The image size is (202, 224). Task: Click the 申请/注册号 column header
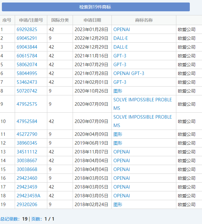tap(31, 20)
